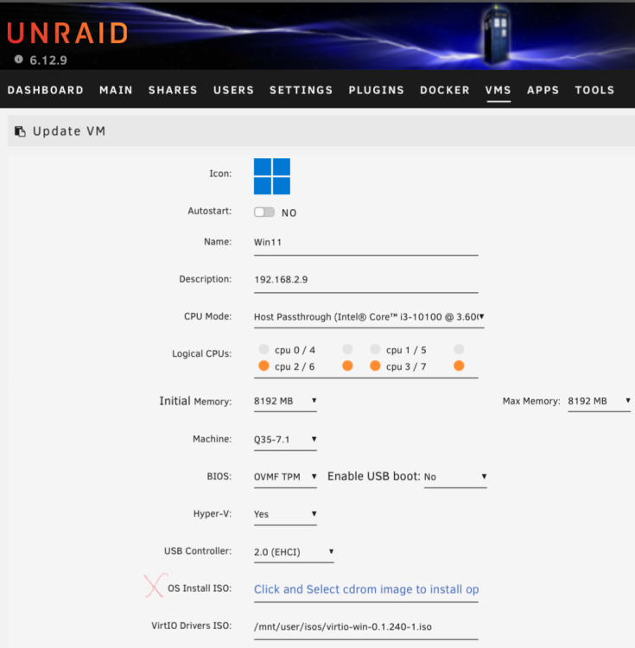The image size is (635, 648).
Task: Click the "cpu 0 / 4" label
Action: (x=295, y=350)
